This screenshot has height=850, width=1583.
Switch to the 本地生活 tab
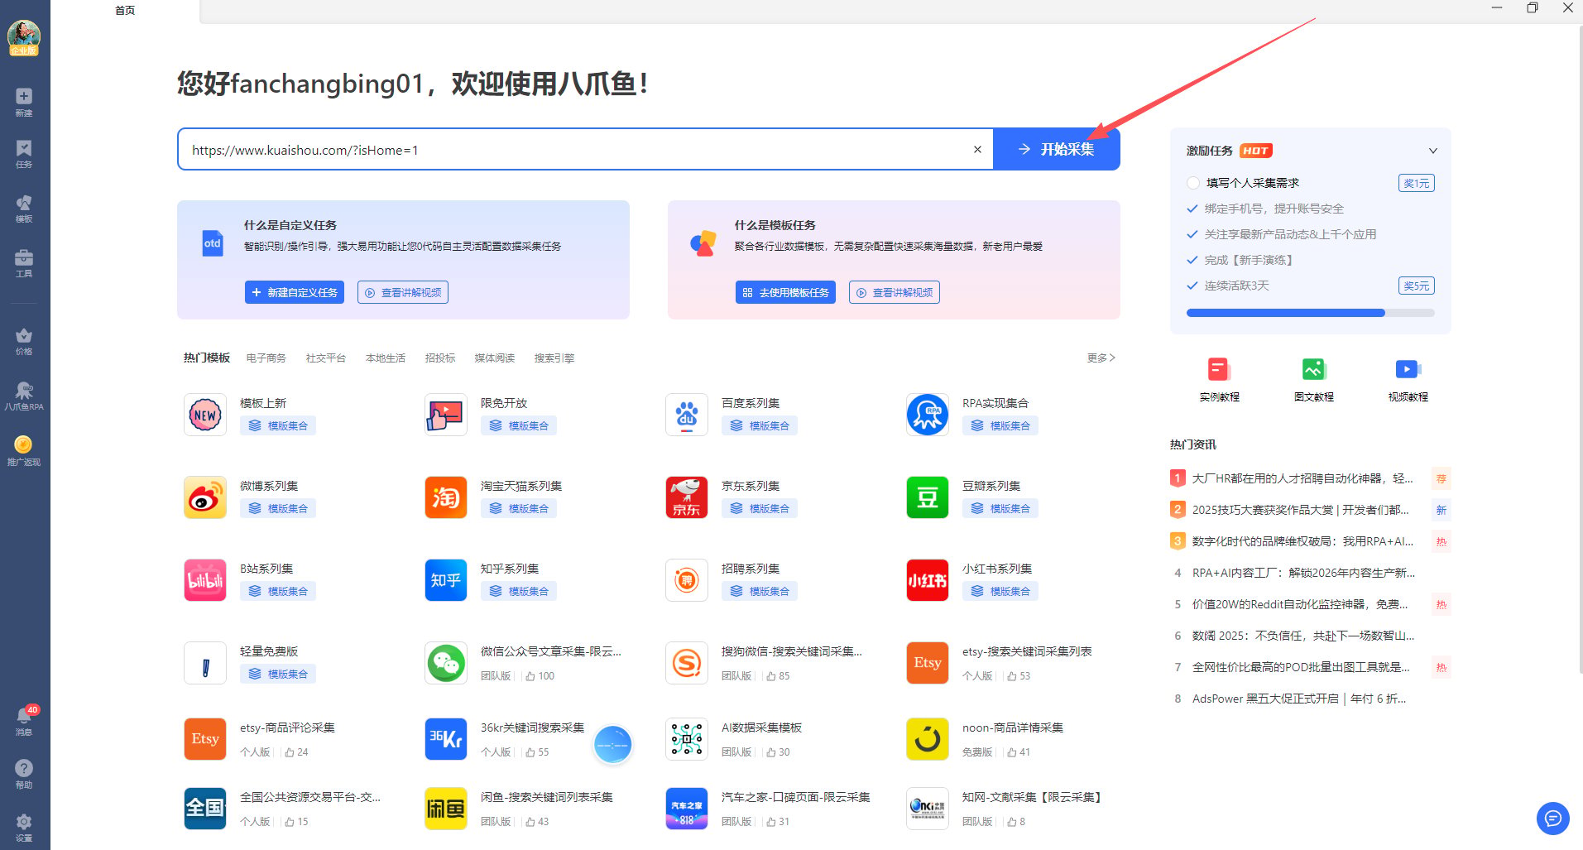click(x=386, y=358)
